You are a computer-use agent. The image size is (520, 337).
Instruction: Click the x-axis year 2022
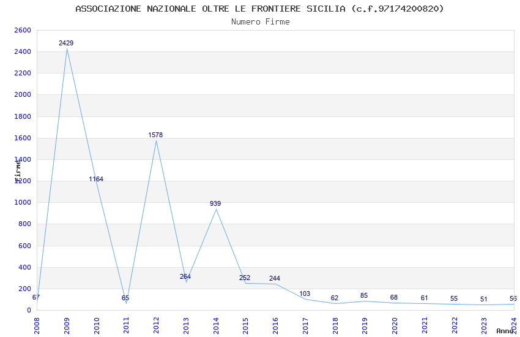click(455, 325)
